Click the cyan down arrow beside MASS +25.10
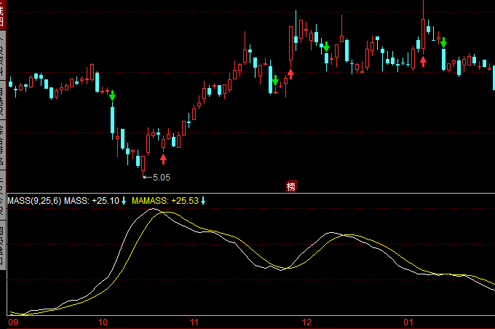 [124, 200]
